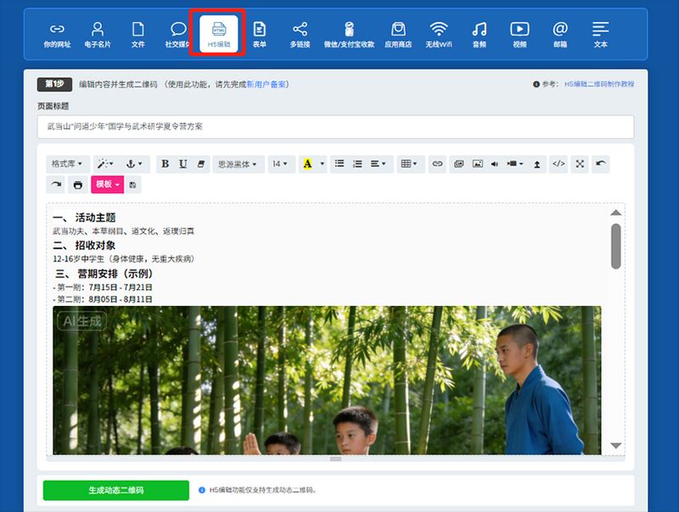The image size is (679, 512).
Task: Toggle underline formatting
Action: pos(182,164)
